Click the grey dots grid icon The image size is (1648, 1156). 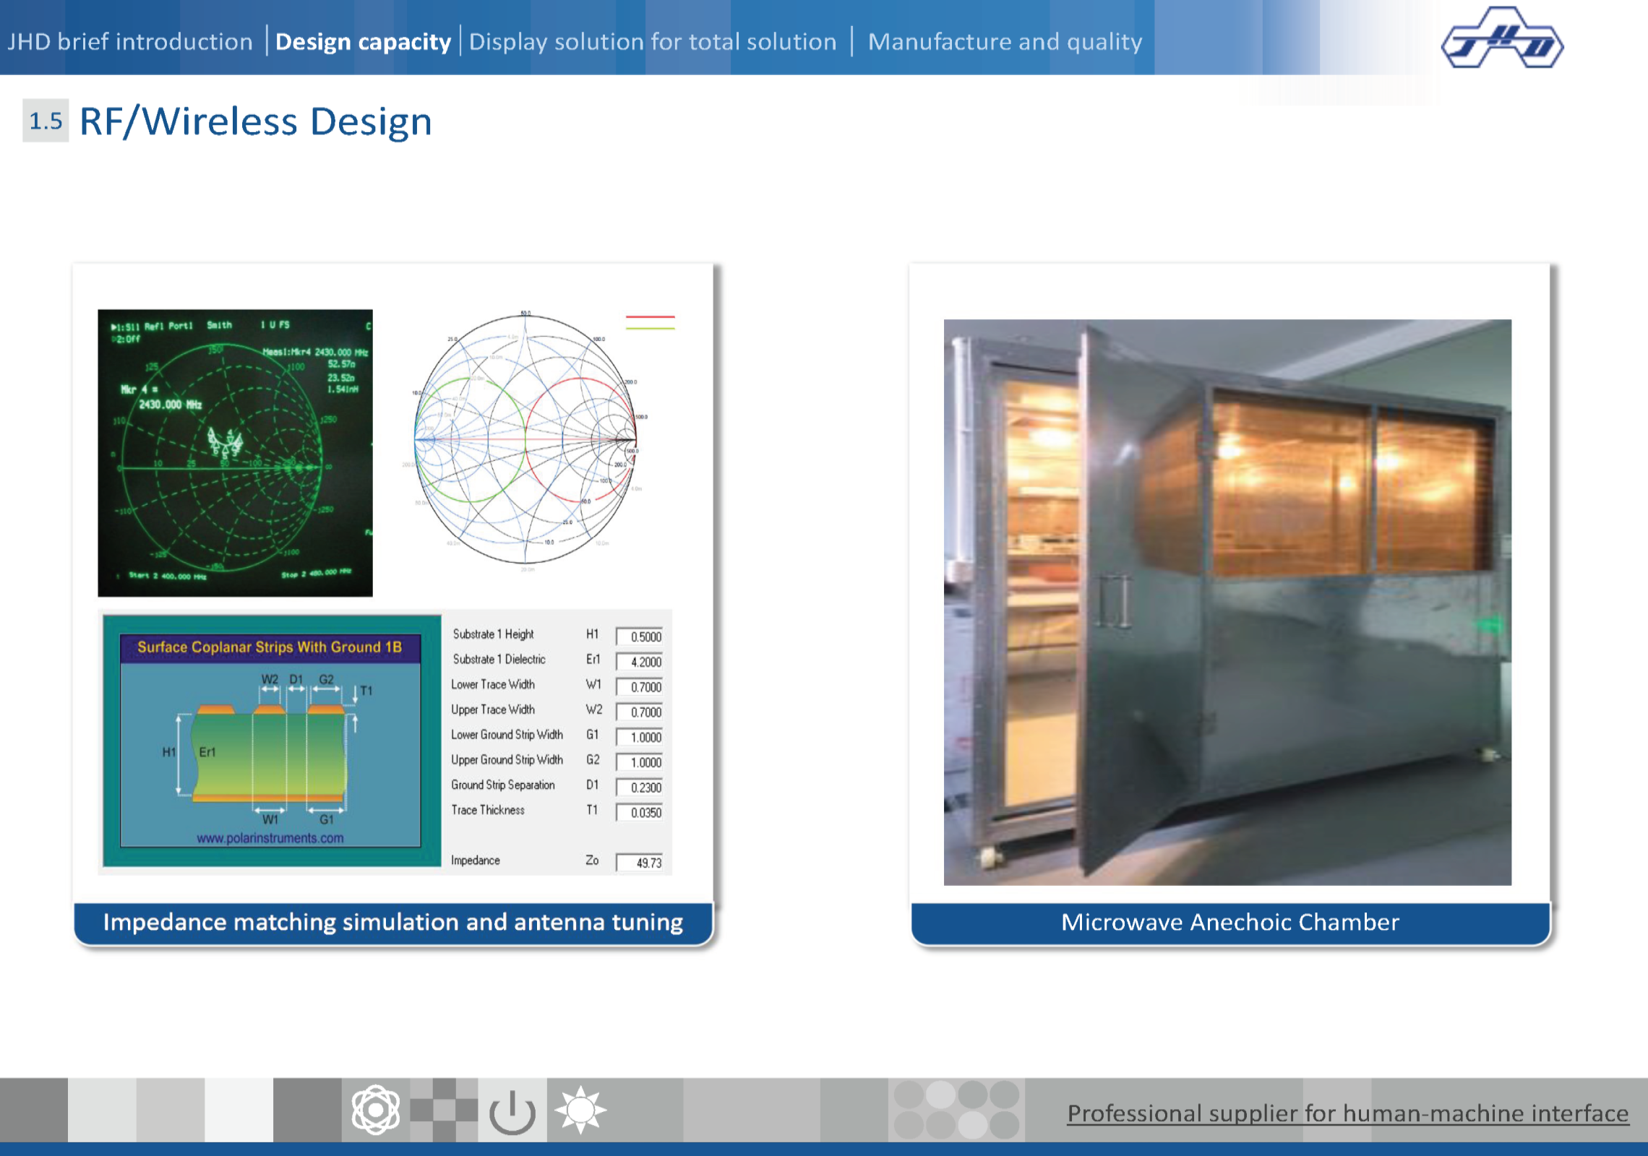pos(956,1110)
